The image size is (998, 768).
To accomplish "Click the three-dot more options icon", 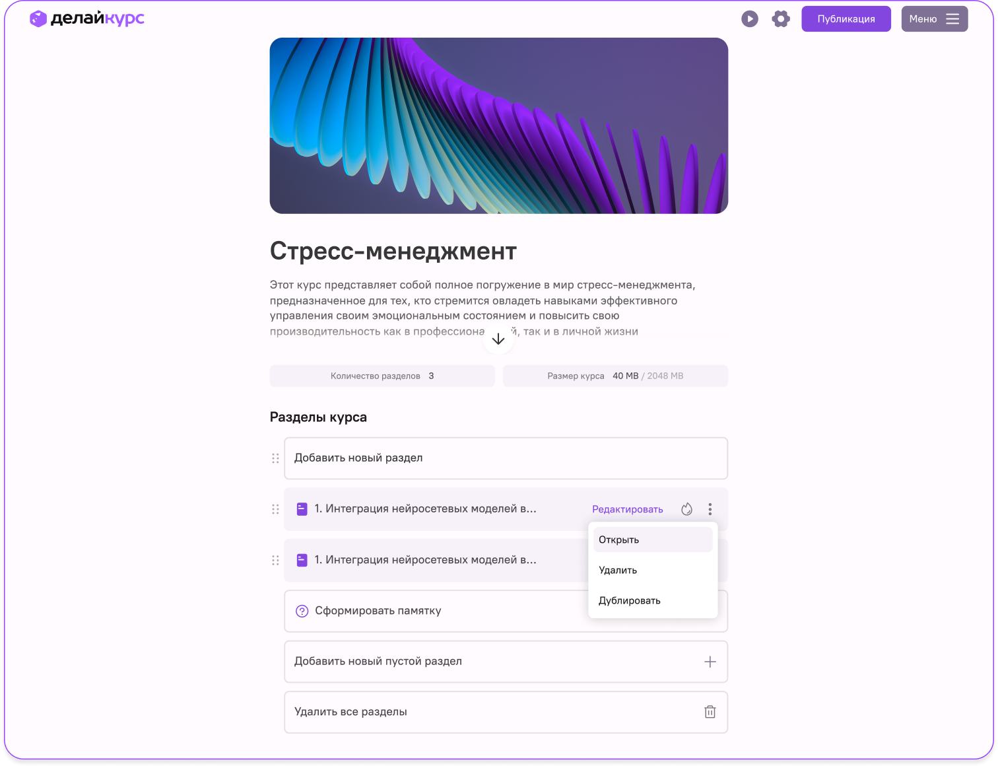I will coord(710,509).
